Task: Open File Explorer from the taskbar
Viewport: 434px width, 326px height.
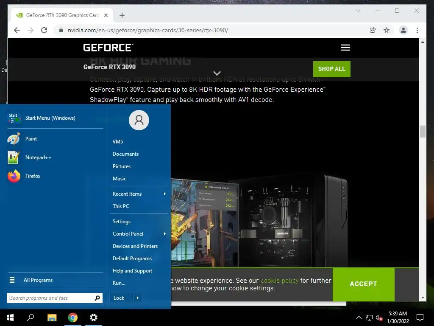Action: [x=52, y=318]
